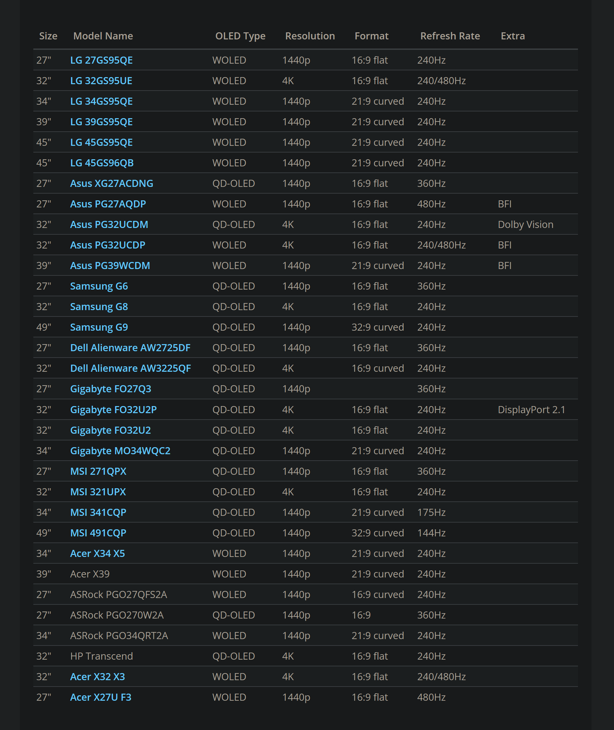Open the Acer X27U F3 link
This screenshot has width=614, height=730.
click(x=101, y=697)
